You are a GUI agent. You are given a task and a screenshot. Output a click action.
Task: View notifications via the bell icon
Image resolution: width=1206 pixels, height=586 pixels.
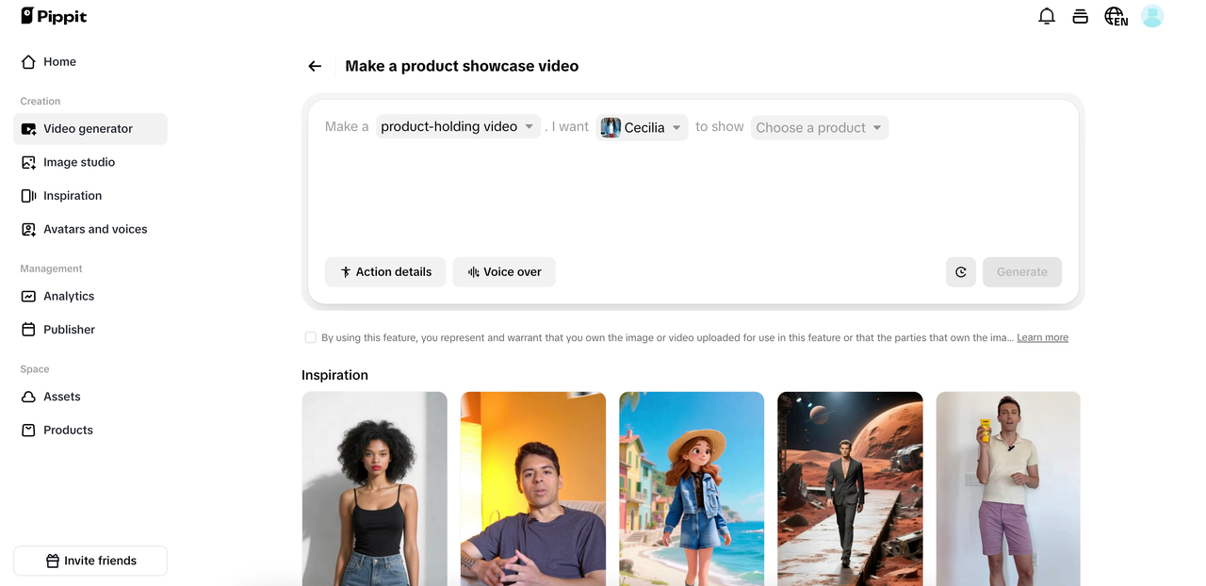[1046, 16]
